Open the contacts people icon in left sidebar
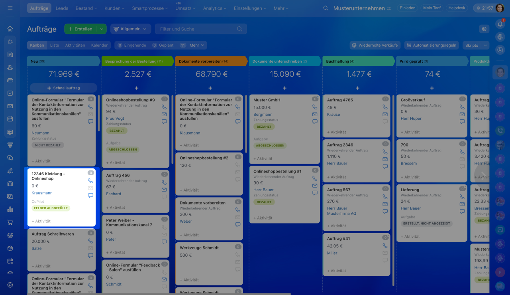 (x=10, y=67)
